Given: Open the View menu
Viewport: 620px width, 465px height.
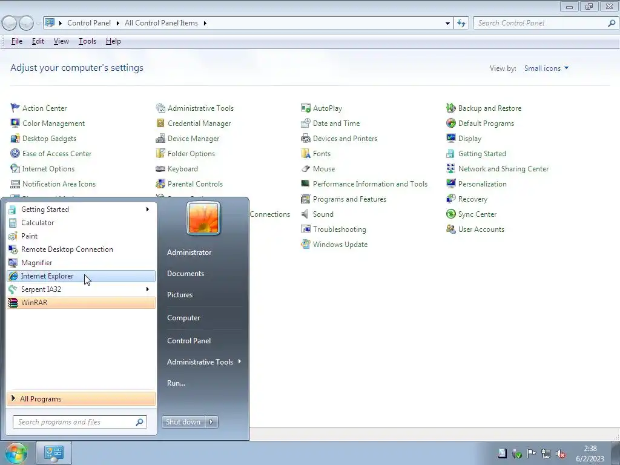Looking at the screenshot, I should pos(61,41).
